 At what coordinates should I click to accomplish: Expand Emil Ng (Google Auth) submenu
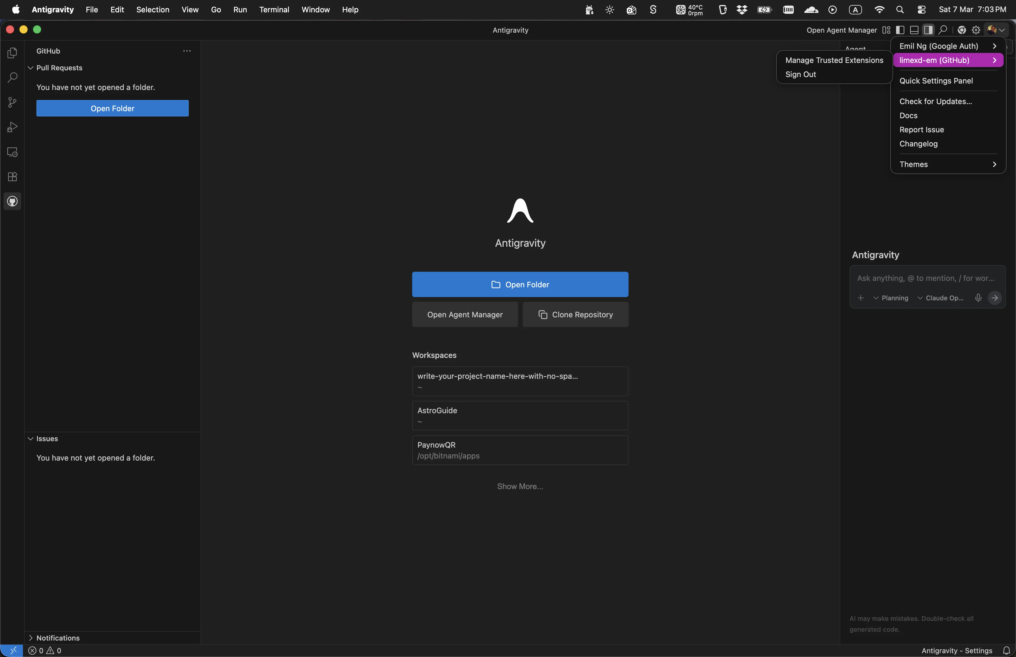pyautogui.click(x=948, y=46)
